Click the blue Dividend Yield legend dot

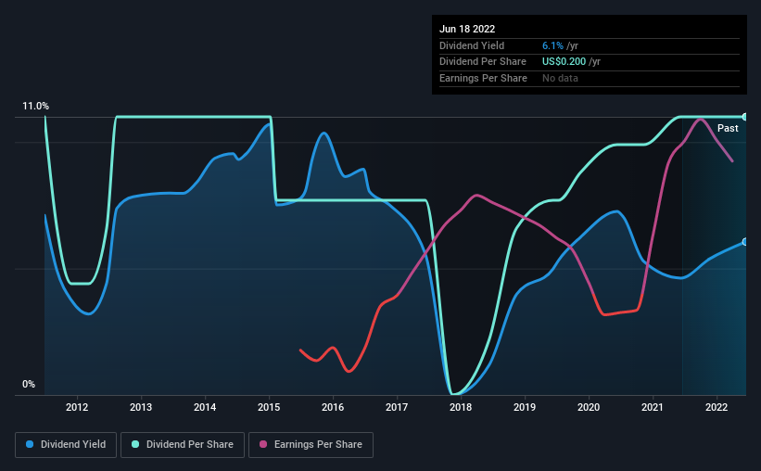(30, 444)
